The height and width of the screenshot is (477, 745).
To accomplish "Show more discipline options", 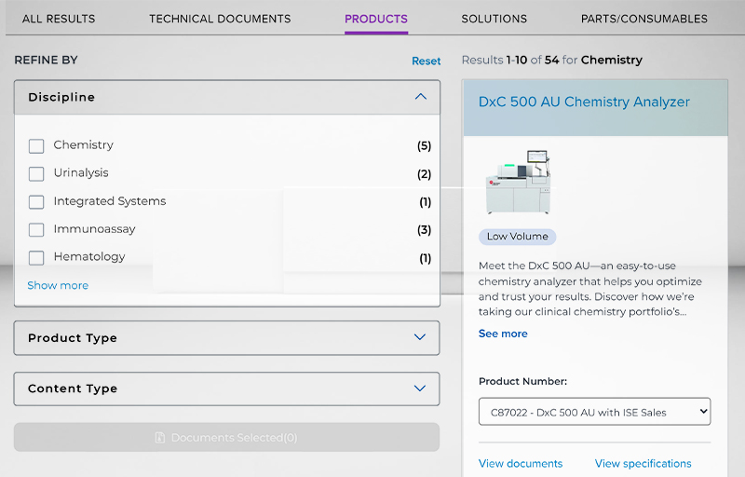I will pyautogui.click(x=58, y=285).
